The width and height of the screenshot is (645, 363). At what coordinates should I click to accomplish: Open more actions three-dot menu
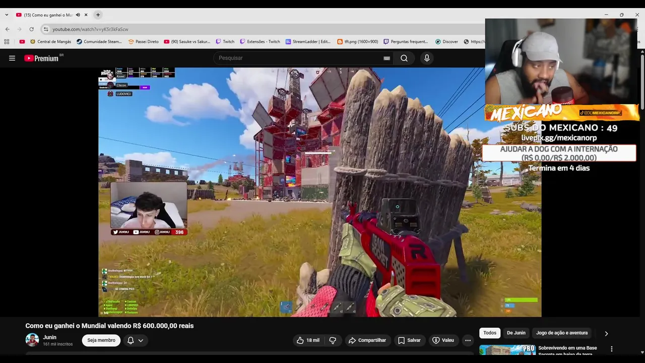(468, 340)
